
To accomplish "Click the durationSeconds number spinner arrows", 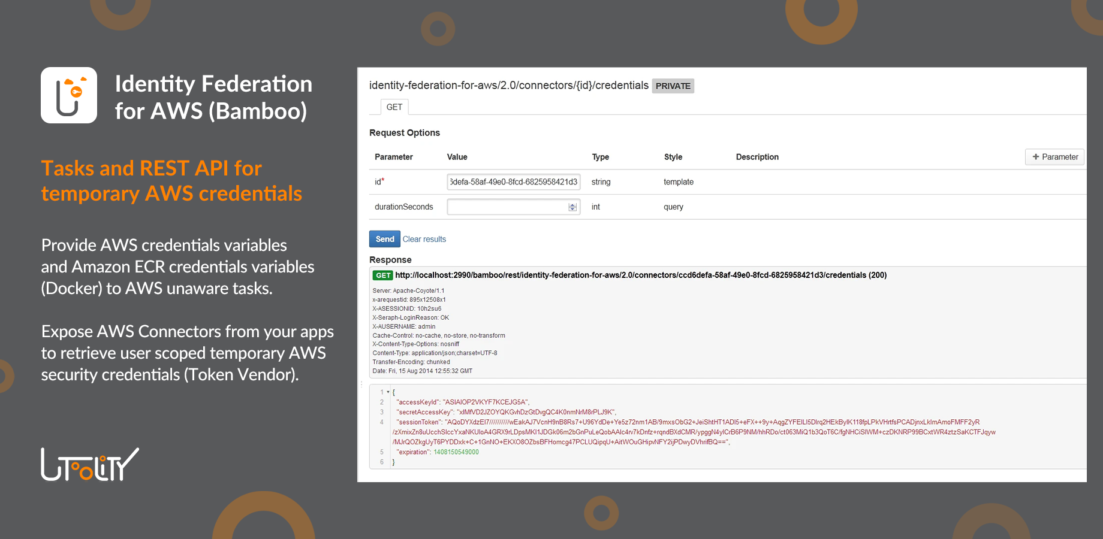I will pyautogui.click(x=572, y=207).
